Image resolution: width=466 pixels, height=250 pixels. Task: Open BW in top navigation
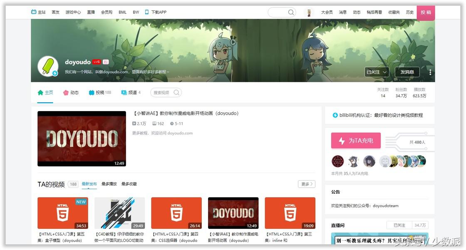coord(136,12)
